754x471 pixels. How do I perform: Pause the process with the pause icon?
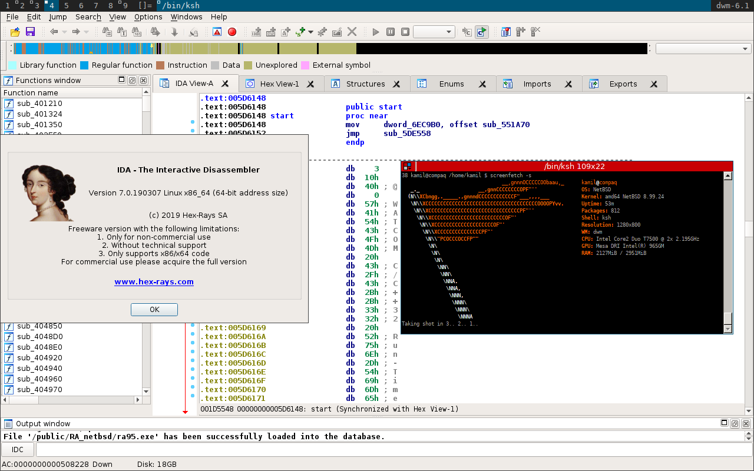click(391, 32)
